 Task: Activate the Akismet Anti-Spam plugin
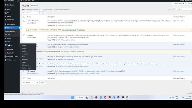coord(29,23)
